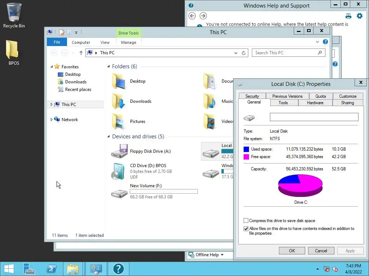Expand the ribbon with the chevron arrow
Screen dimensions: 369x276
pos(317,42)
